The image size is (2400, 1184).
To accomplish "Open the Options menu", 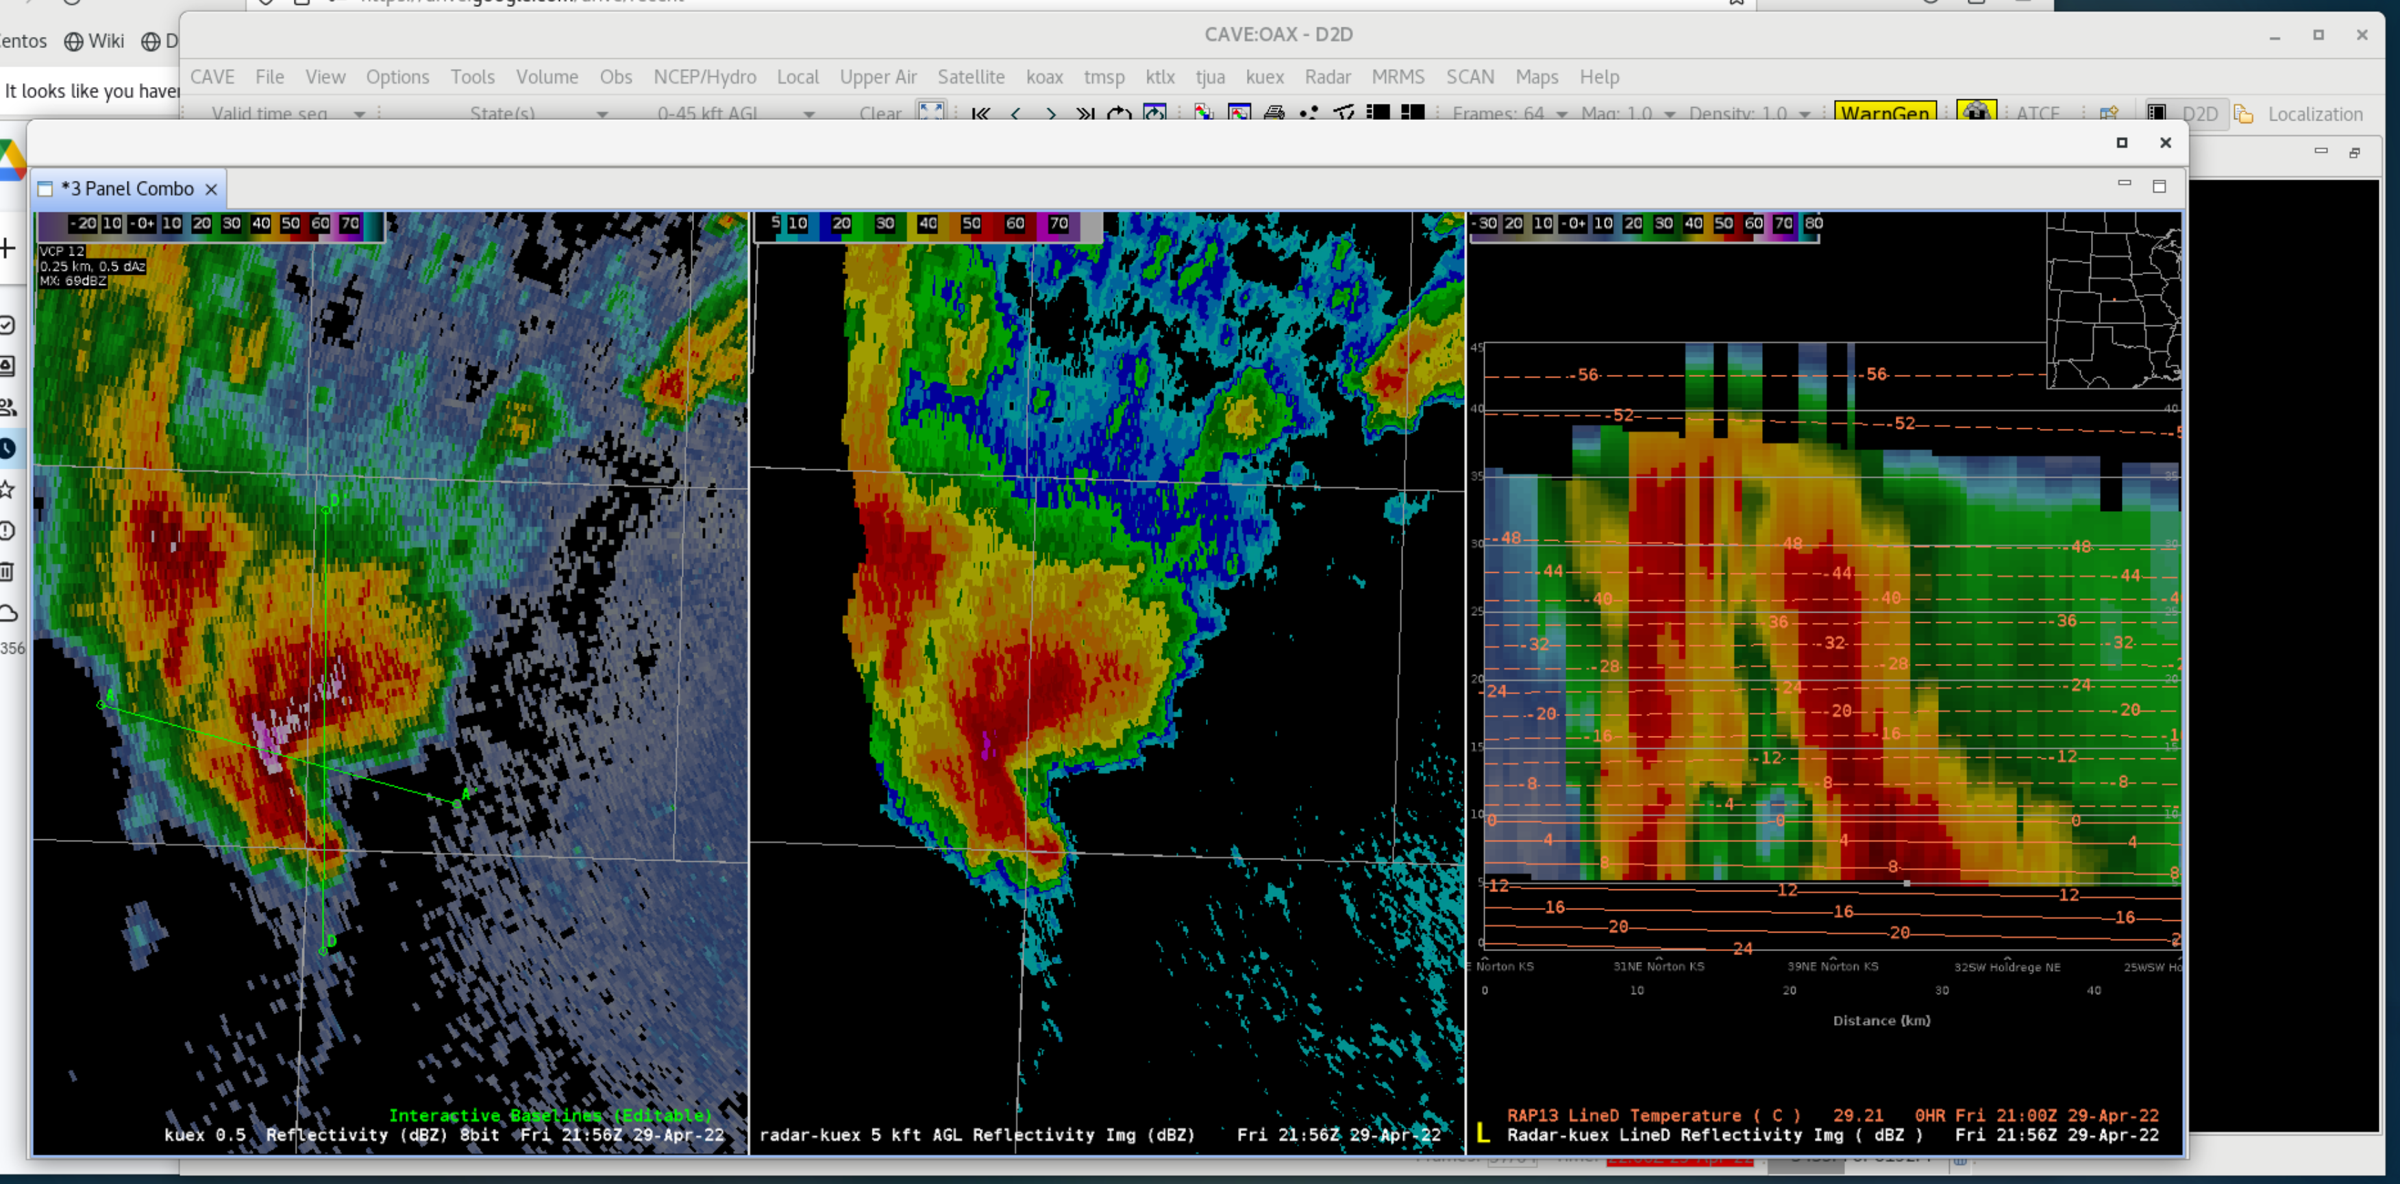I will (x=398, y=77).
